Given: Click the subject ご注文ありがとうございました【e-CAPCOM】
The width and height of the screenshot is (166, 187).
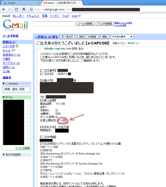Looking at the screenshot, I should (73, 43).
